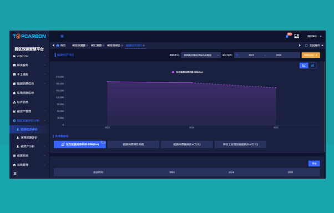
Task: Open 环境资源评价 in sidebar
Action: [29, 138]
